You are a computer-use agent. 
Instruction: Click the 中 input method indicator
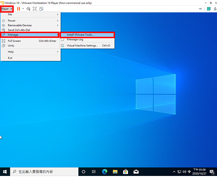point(189,172)
